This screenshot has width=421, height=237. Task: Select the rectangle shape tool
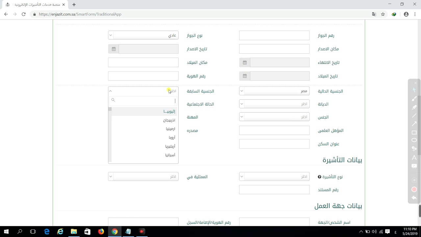point(414,132)
